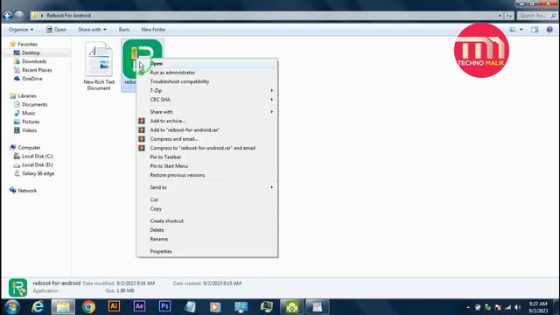Open the Organize dropdown menu
This screenshot has height=315, width=560.
point(21,30)
